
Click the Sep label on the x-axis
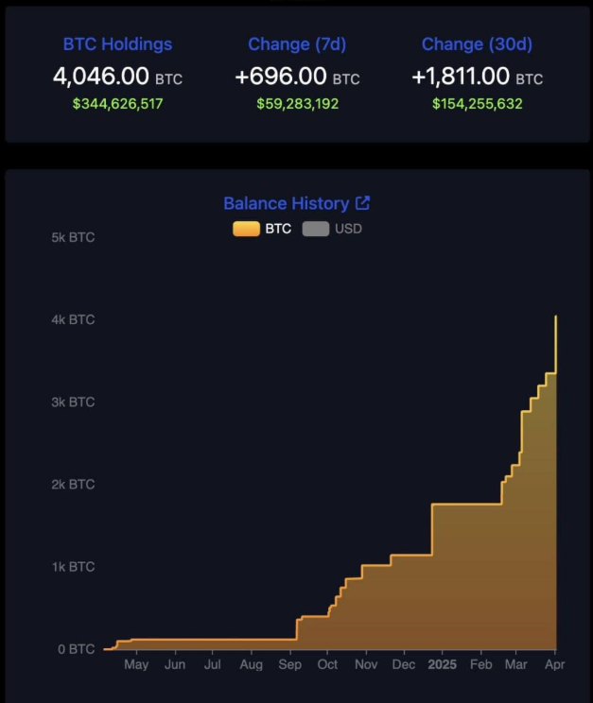click(289, 665)
